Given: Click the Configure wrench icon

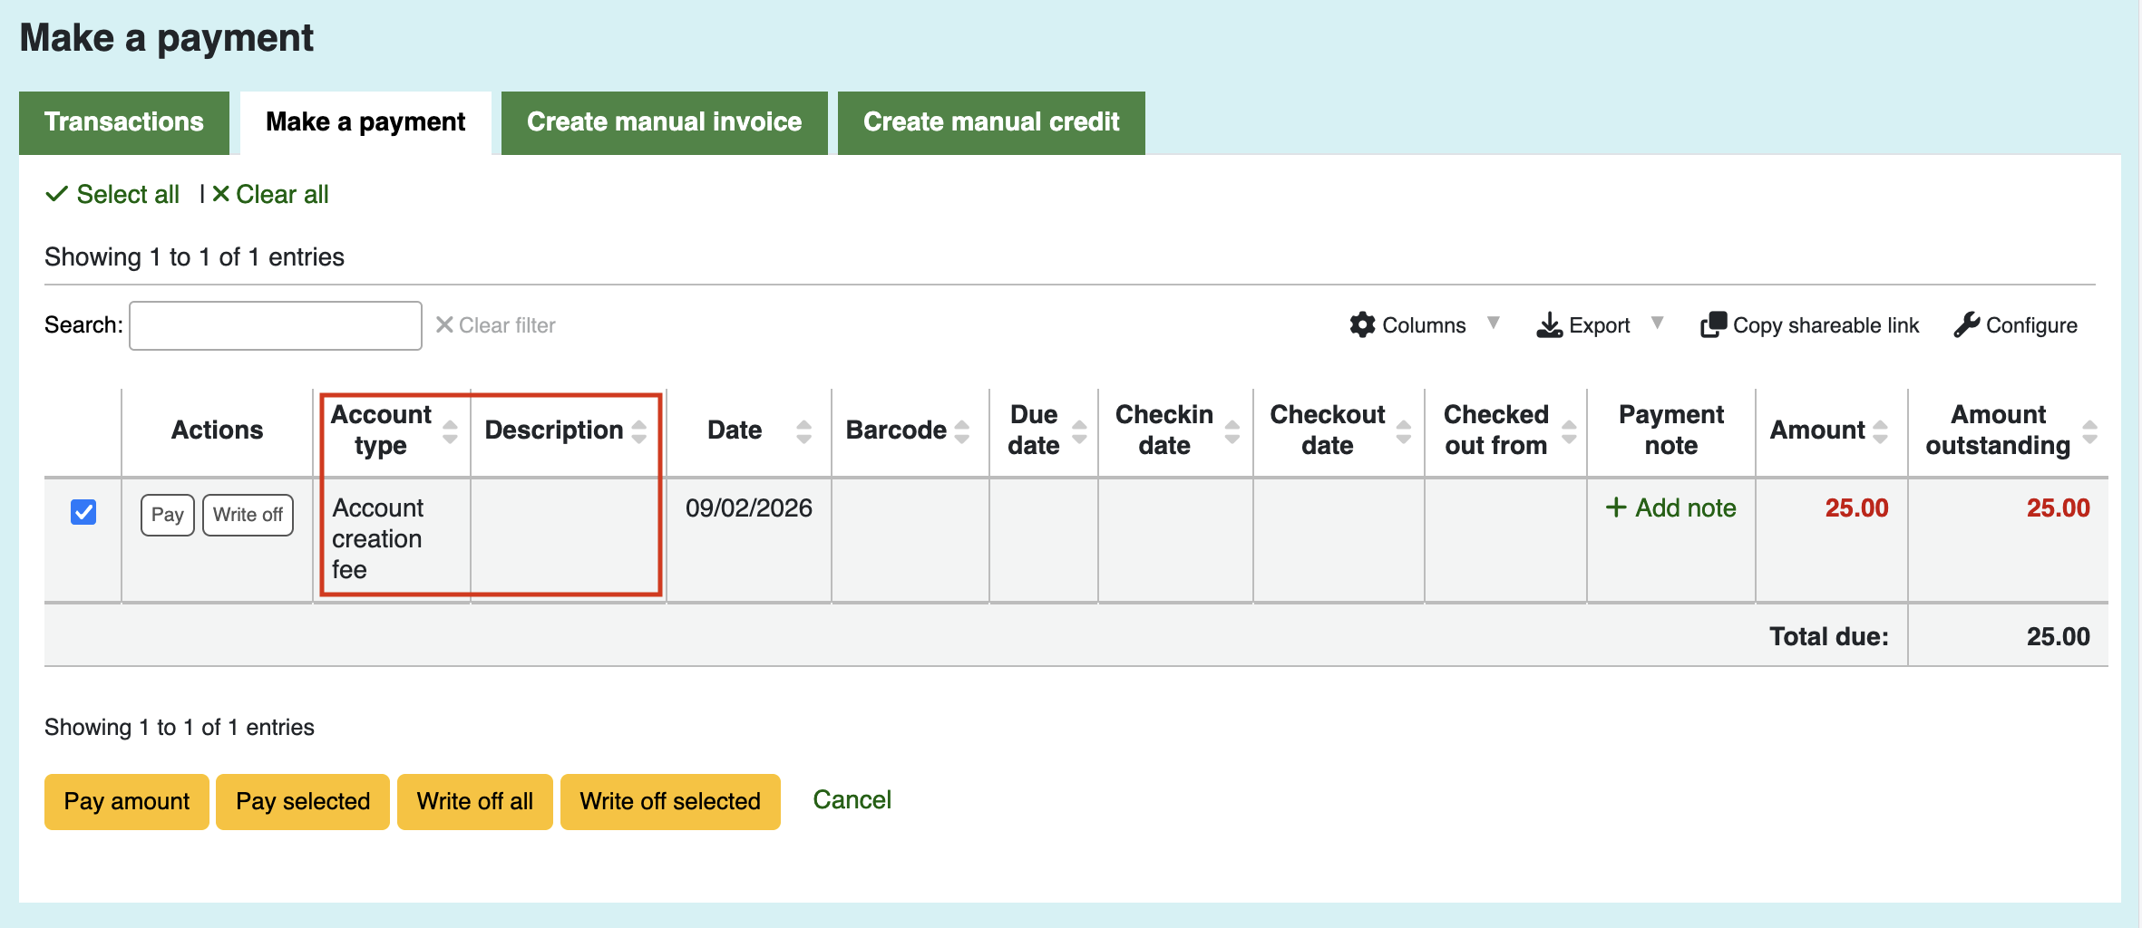Looking at the screenshot, I should click(1966, 324).
